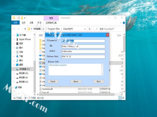Switch to large icons view in the status bar
This screenshot has height=117, width=157.
(124, 98)
